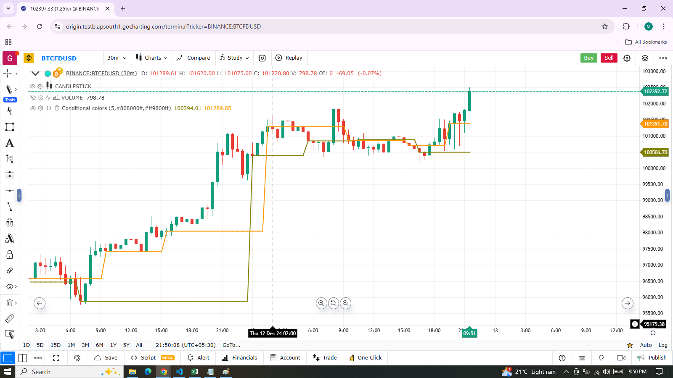Viewport: 673px width, 378px height.
Task: Zoom in on the chart
Action: pyautogui.click(x=345, y=303)
